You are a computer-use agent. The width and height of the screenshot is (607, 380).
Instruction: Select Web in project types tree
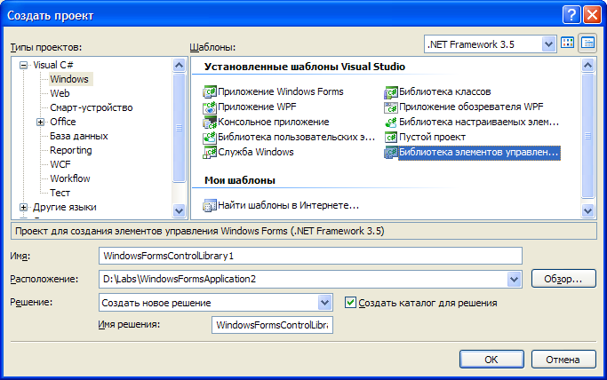click(x=60, y=93)
